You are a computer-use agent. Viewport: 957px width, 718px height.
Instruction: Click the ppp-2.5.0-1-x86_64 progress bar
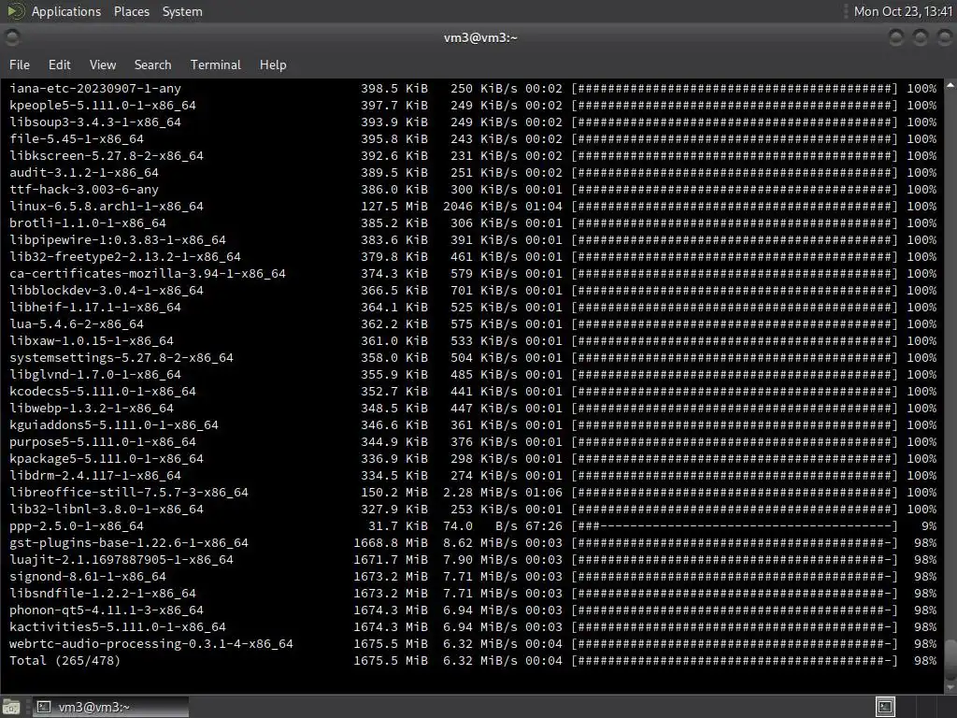click(735, 526)
